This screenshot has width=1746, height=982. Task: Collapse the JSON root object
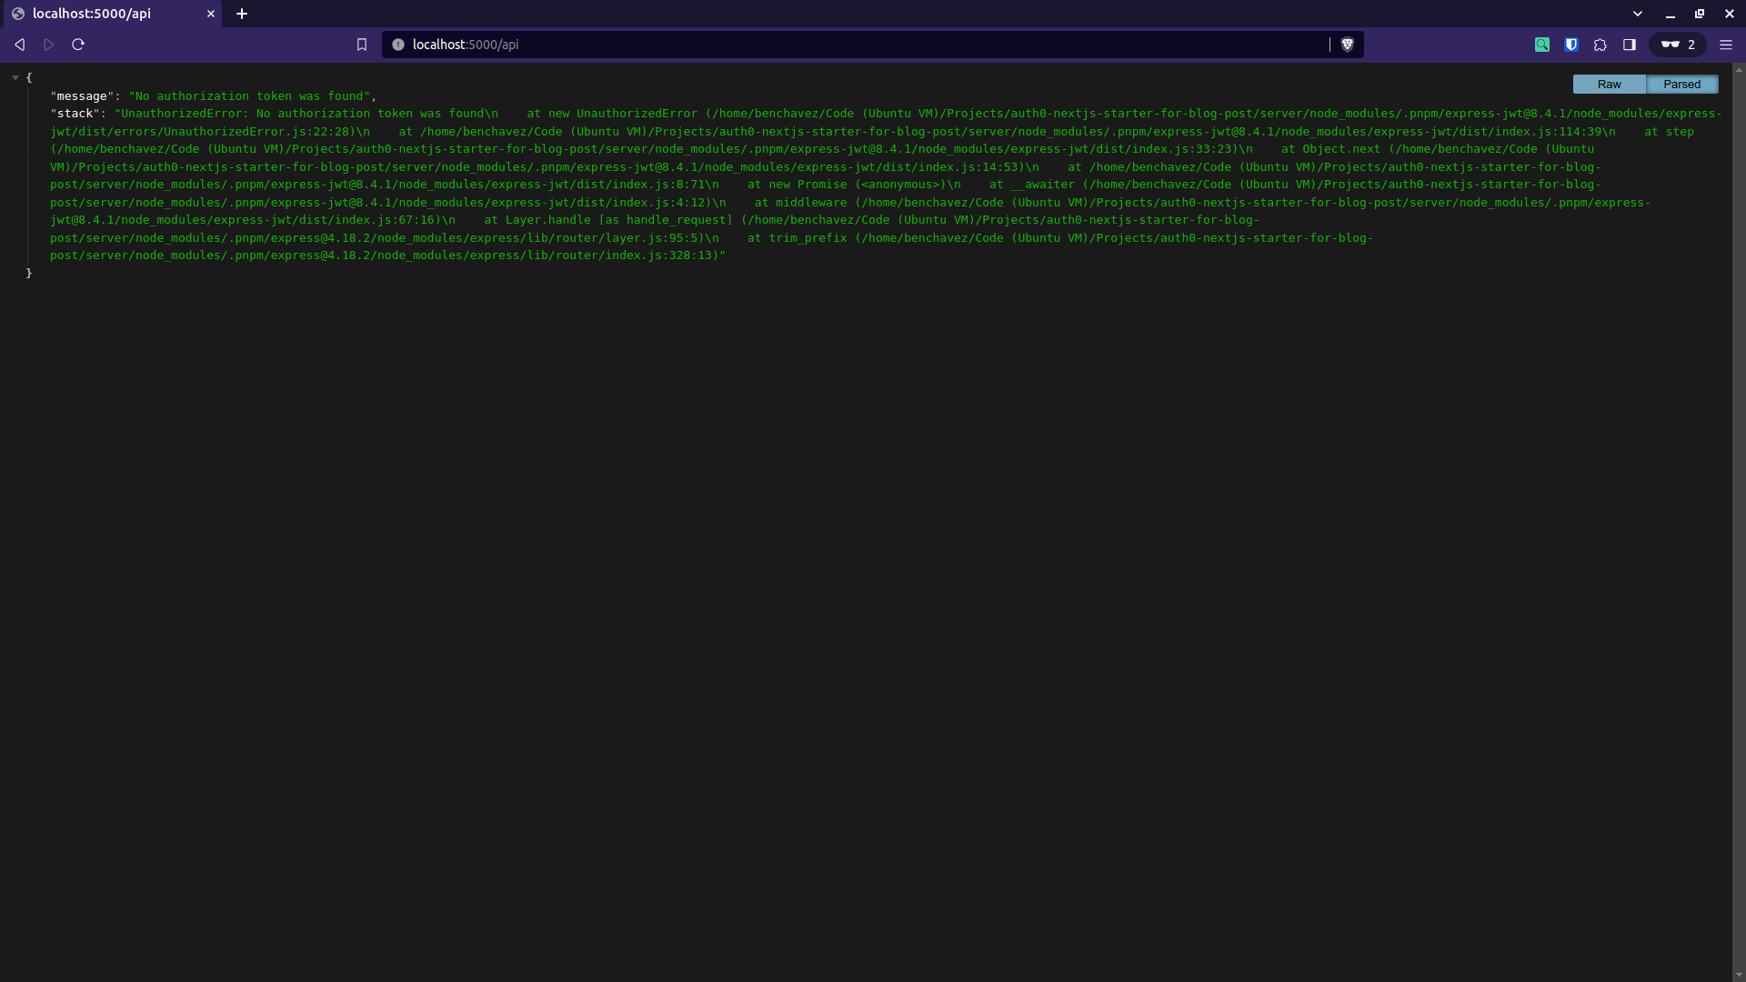pos(15,77)
